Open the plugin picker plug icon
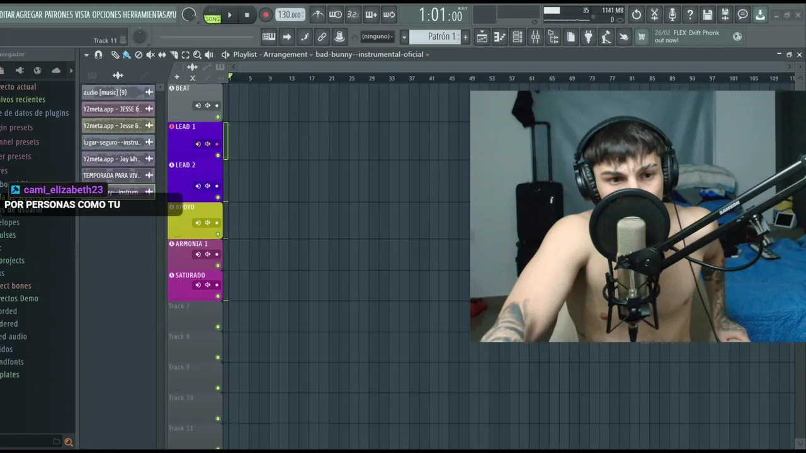806x453 pixels. pos(588,37)
